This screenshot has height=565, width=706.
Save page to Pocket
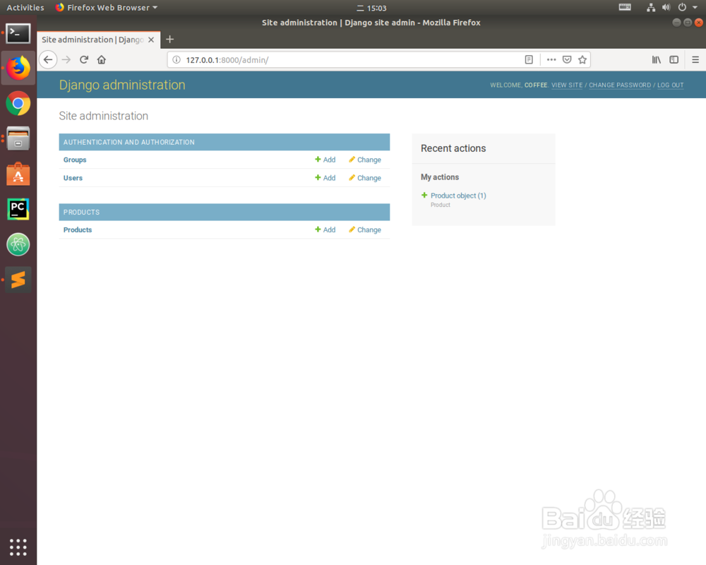567,59
